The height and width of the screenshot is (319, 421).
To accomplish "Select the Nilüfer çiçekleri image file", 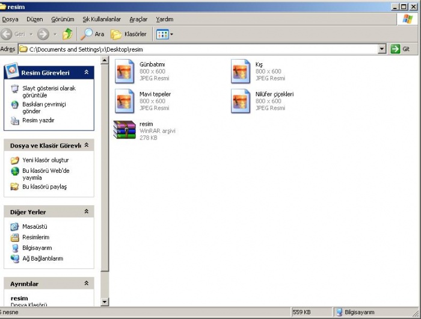I will [240, 101].
